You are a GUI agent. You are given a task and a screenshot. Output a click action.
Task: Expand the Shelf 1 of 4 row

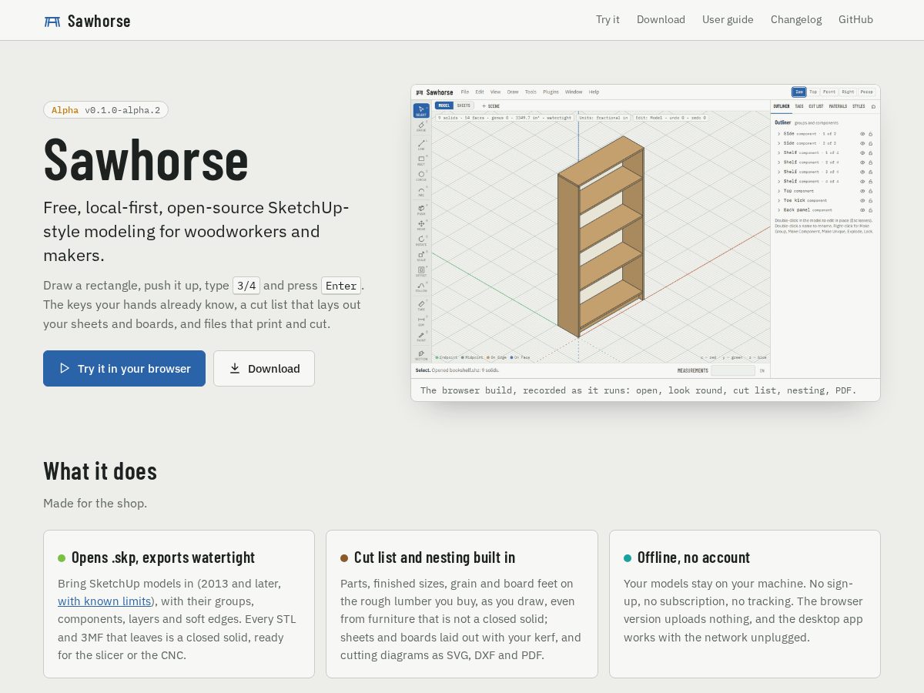point(779,153)
